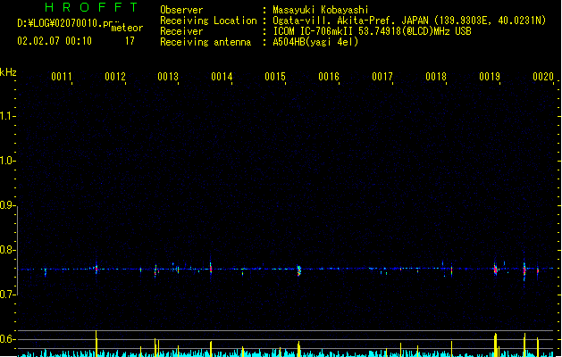Click the Receiving Location value Ogata-vill. Akita-Pref.
Viewport: 562px width, 357px height.
pyautogui.click(x=350, y=21)
